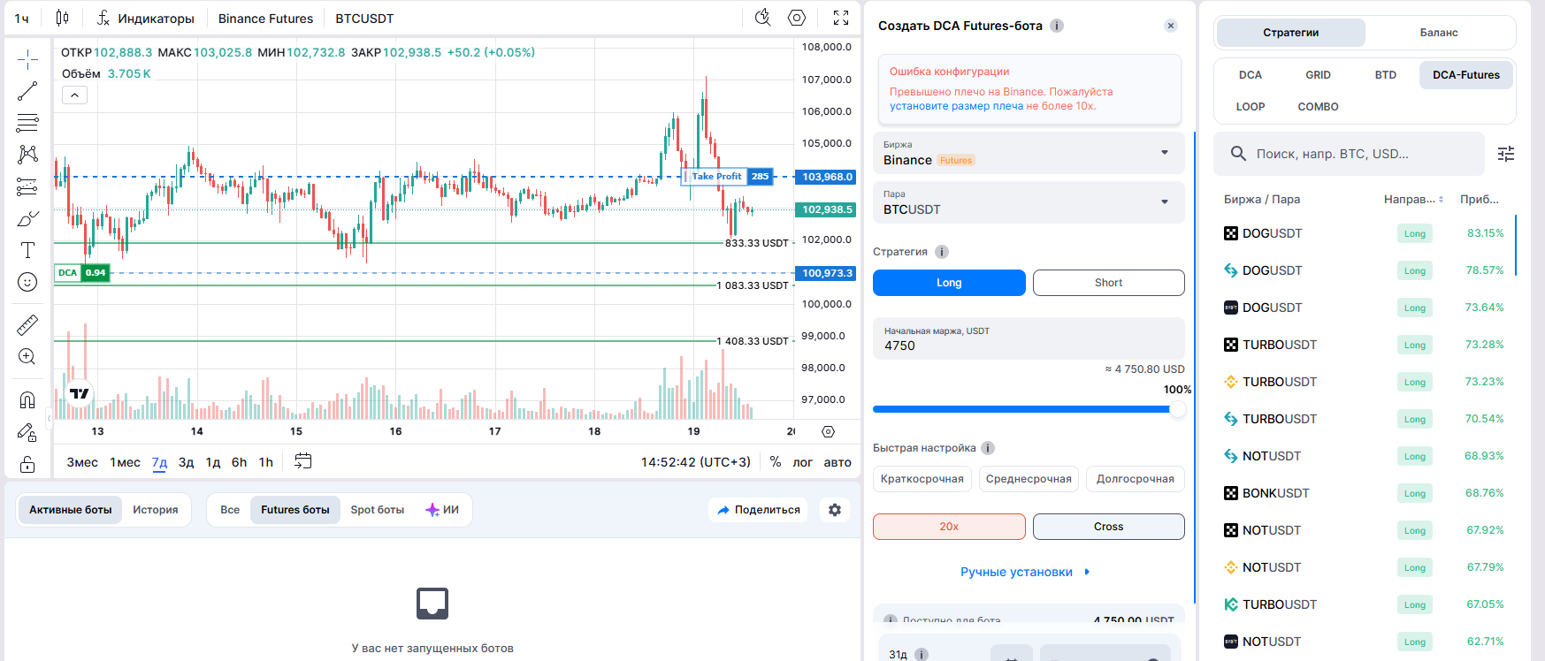
Task: Choose the Краткосрочная quick setup
Action: 922,479
